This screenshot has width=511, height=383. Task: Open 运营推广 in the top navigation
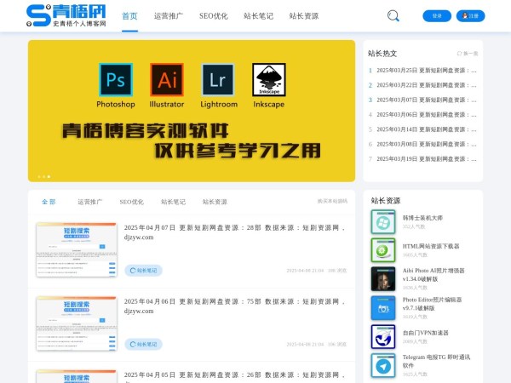pyautogui.click(x=168, y=15)
